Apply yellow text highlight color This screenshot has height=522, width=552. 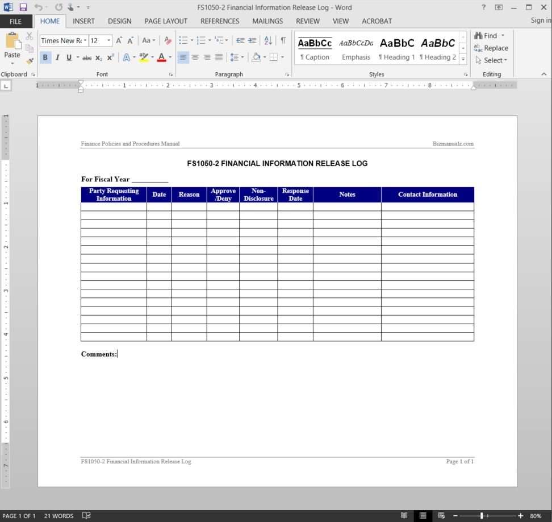coord(143,57)
